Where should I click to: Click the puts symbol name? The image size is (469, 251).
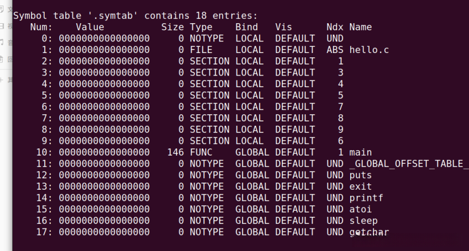pos(360,175)
